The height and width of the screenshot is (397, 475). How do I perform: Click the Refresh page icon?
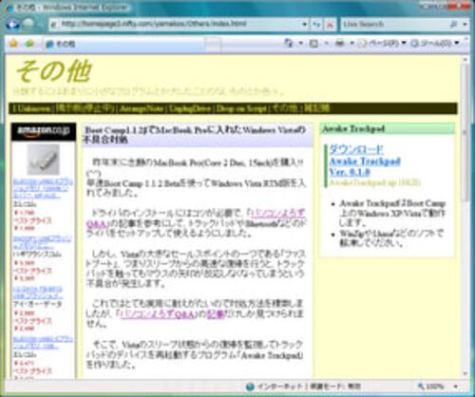point(316,25)
